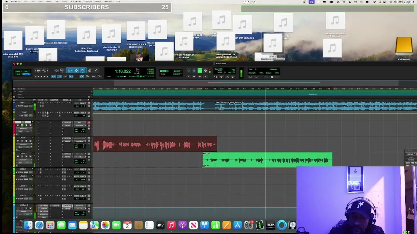417x234 pixels.
Task: Open LEAD 2 track view selector dropdown
Action: [24, 160]
